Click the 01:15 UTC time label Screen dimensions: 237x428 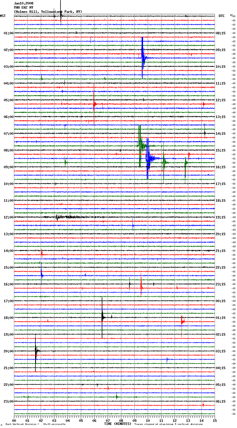pyautogui.click(x=221, y=318)
